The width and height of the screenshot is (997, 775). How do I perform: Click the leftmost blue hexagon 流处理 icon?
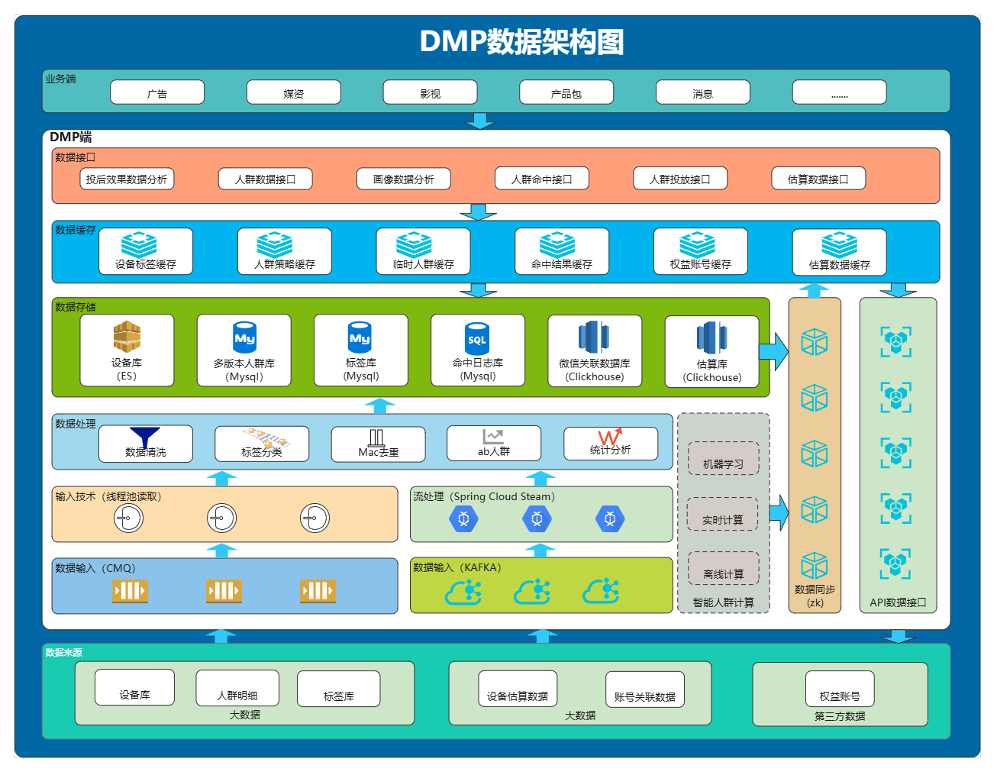click(x=463, y=519)
